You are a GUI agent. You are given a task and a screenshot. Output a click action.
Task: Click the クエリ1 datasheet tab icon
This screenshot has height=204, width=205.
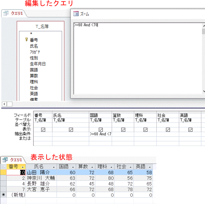(x=5, y=160)
